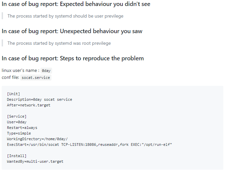This screenshot has height=172, width=226.
Task: Click the 'After=network.target' line
Action: pyautogui.click(x=29, y=105)
